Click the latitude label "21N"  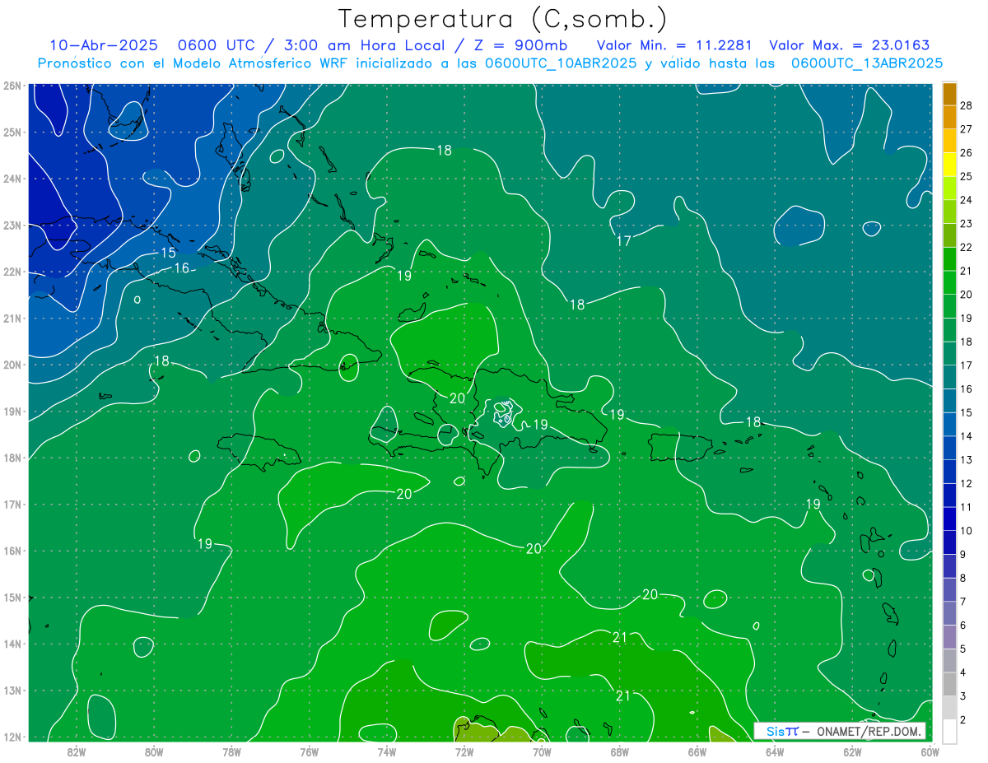(12, 318)
